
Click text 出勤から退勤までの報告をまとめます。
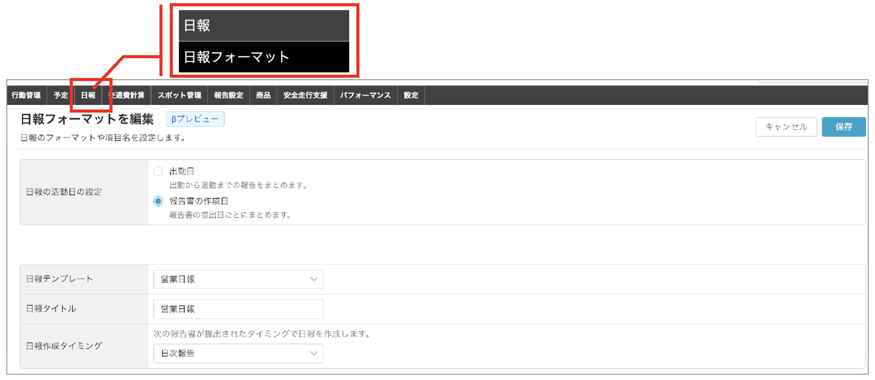[x=238, y=185]
